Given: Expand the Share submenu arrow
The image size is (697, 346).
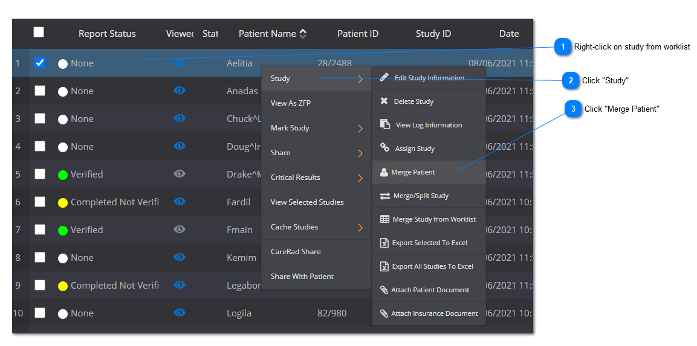Looking at the screenshot, I should (x=360, y=153).
